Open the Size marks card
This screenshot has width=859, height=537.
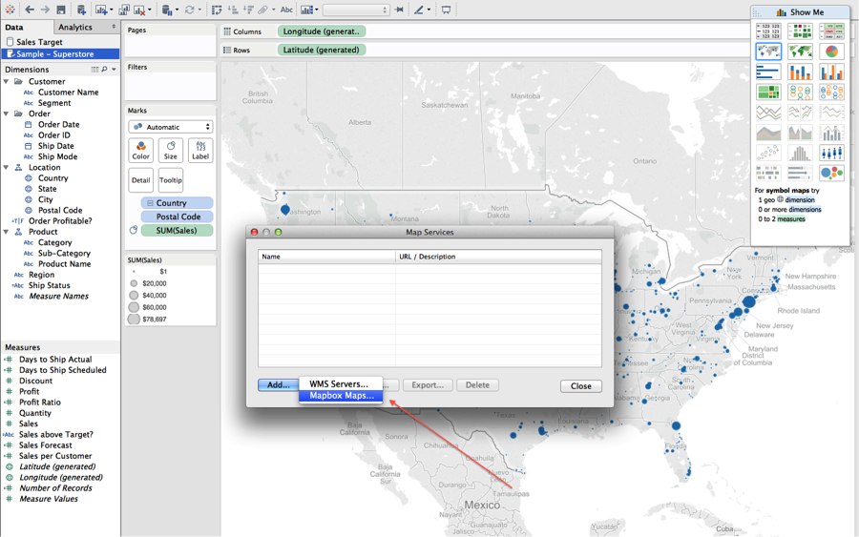coord(170,150)
